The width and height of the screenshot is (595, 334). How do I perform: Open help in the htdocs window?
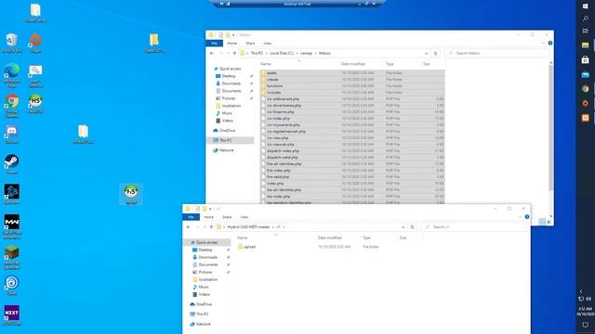550,44
